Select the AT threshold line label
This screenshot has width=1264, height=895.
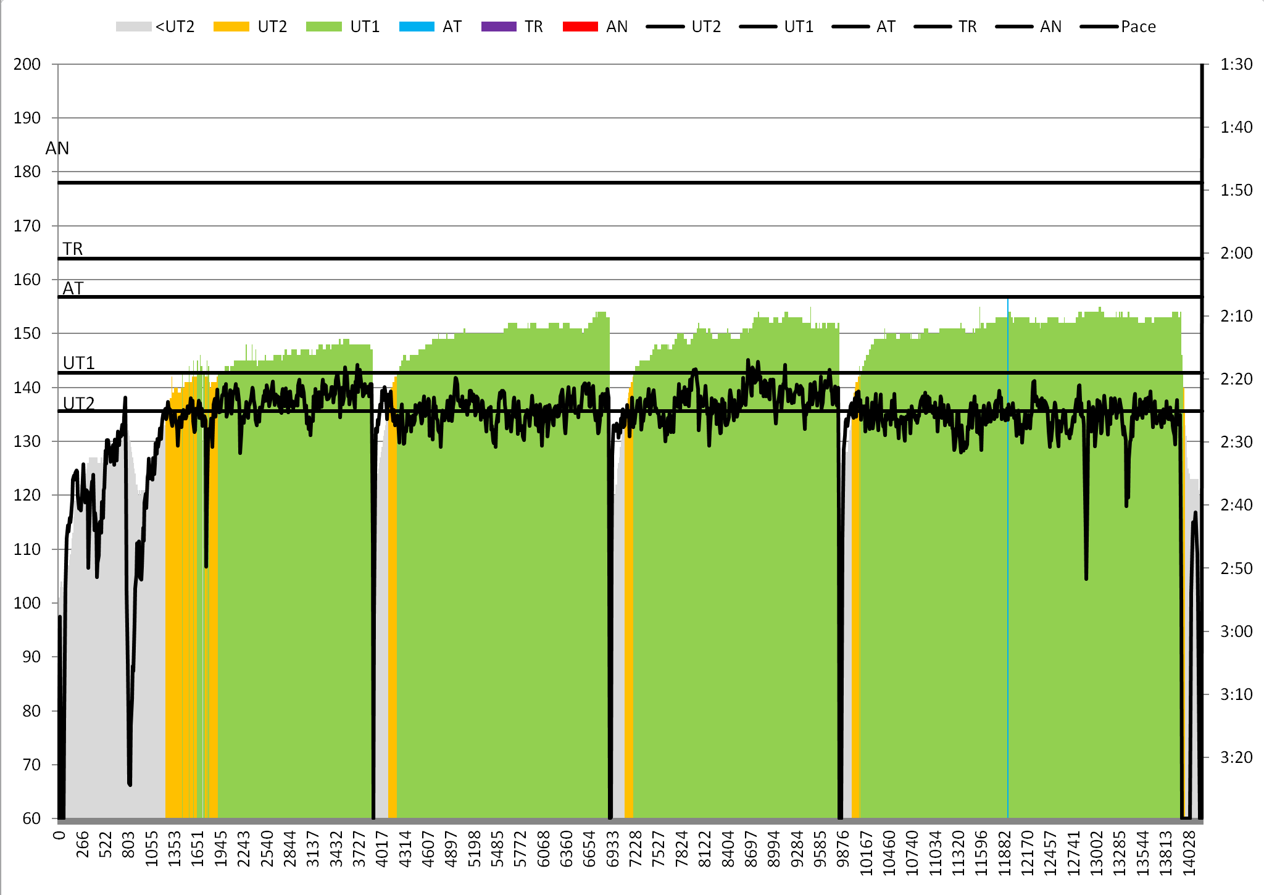(72, 288)
